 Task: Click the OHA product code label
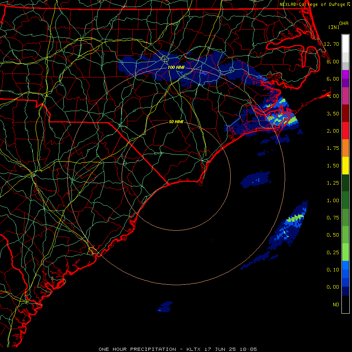344,23
